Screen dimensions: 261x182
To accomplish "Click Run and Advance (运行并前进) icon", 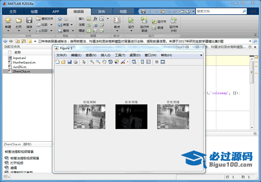I will tap(144, 20).
